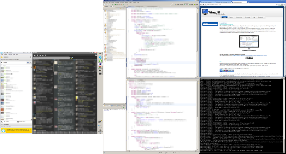Reload the Winsplit page in Chrome

[205, 5]
